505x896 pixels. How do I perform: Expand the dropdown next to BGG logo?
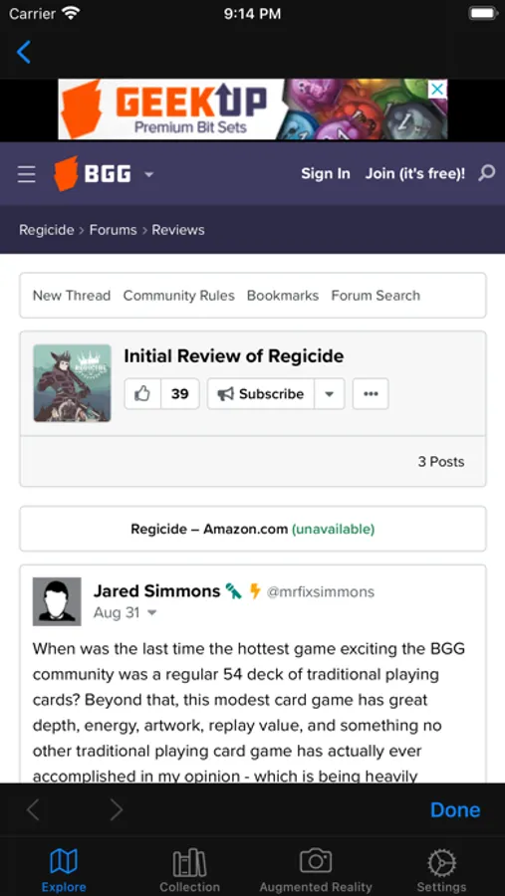(149, 174)
